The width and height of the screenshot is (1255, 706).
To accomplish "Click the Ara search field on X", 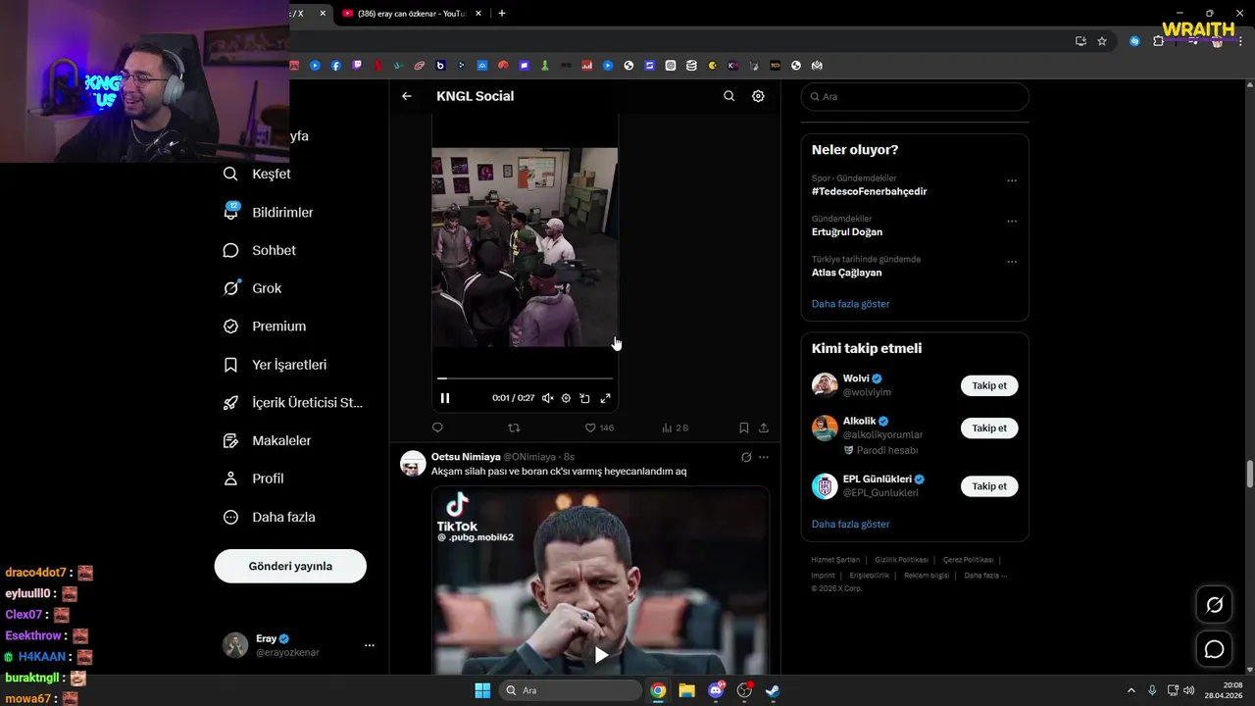I will pos(915,97).
